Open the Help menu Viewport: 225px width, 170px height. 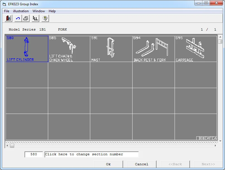point(52,11)
